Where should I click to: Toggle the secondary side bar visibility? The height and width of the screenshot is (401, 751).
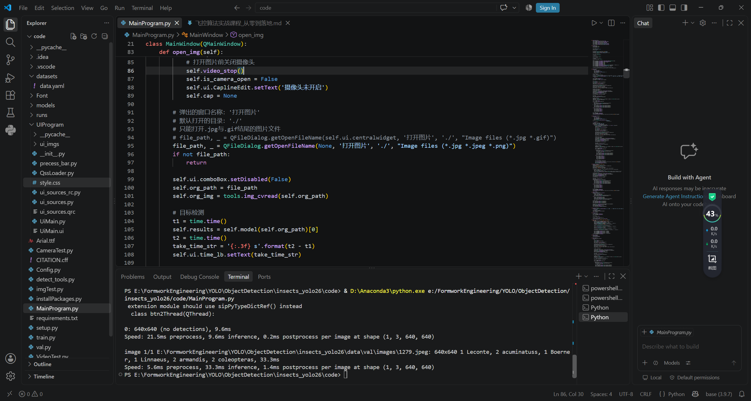(684, 8)
